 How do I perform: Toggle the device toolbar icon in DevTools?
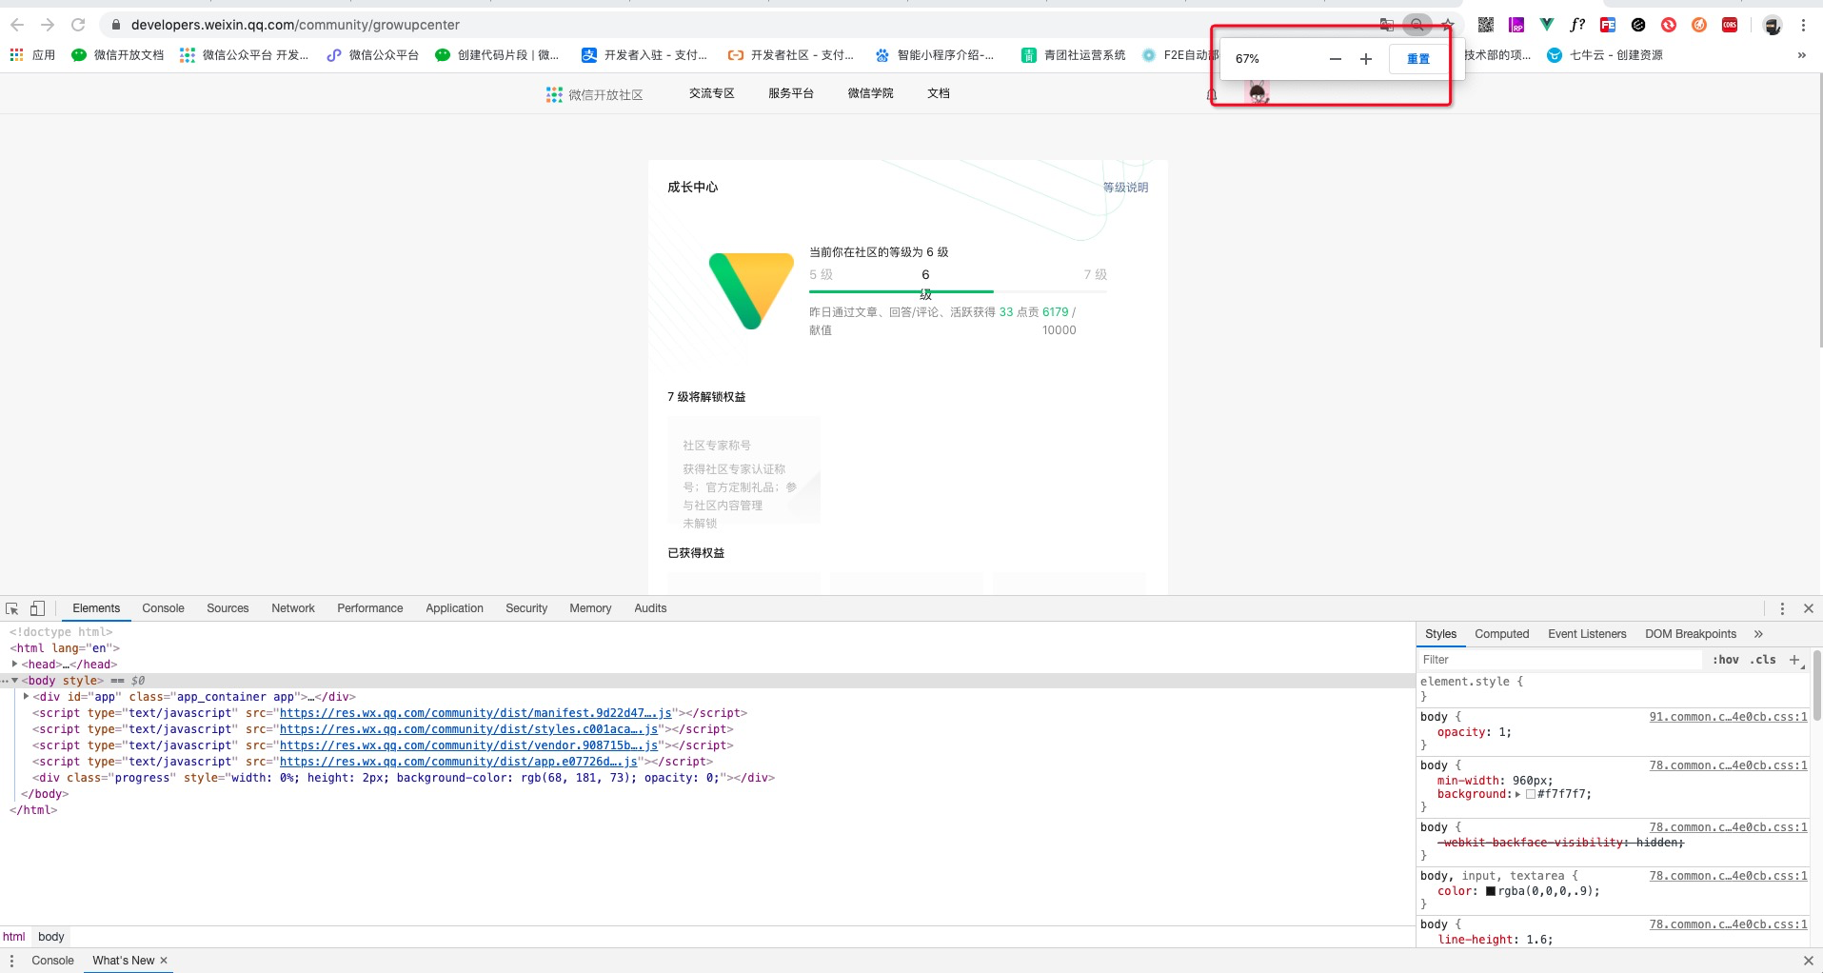pyautogui.click(x=37, y=608)
